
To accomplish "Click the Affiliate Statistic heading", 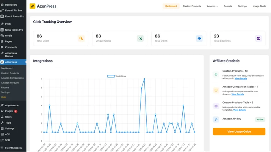I will point(226,61).
